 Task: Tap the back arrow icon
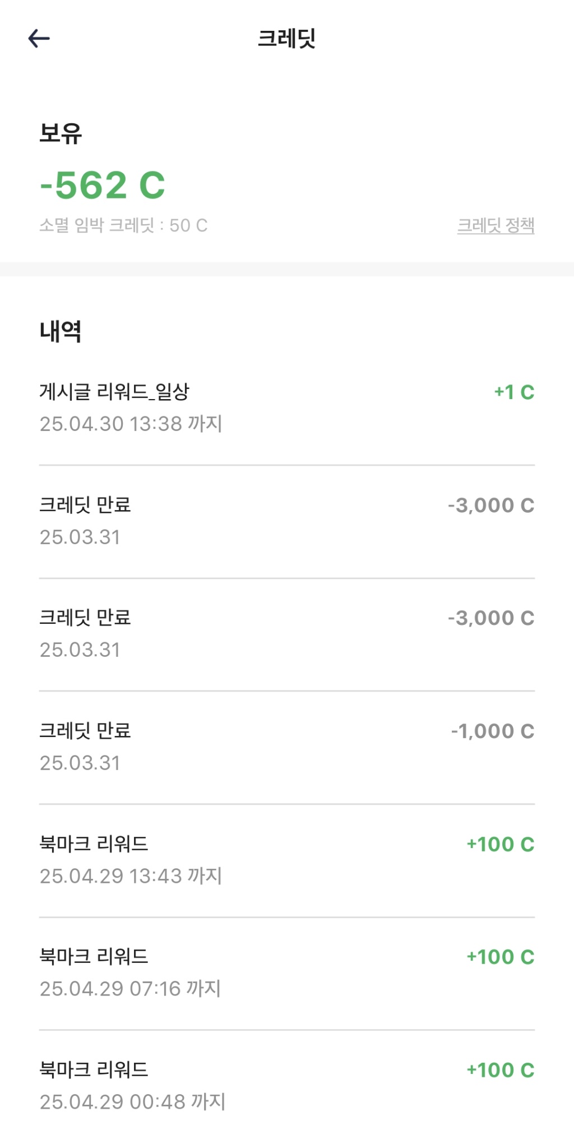(x=39, y=38)
